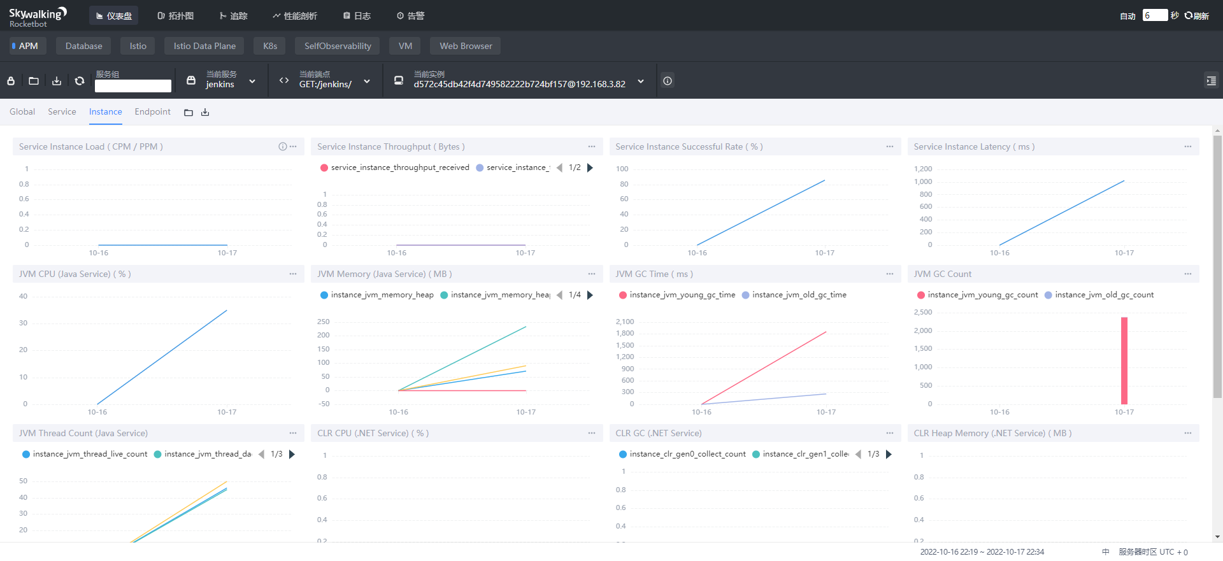Toggle instance_jvm_memory_heap legend series
The height and width of the screenshot is (561, 1223).
point(376,295)
